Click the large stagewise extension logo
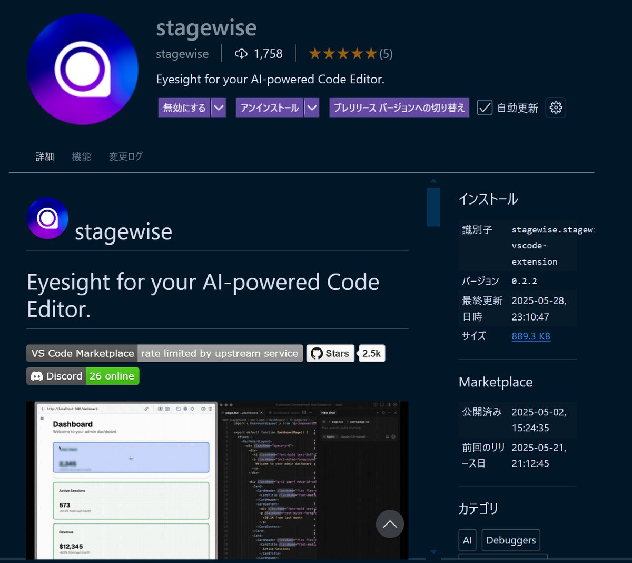Viewport: 632px width, 563px height. [83, 69]
